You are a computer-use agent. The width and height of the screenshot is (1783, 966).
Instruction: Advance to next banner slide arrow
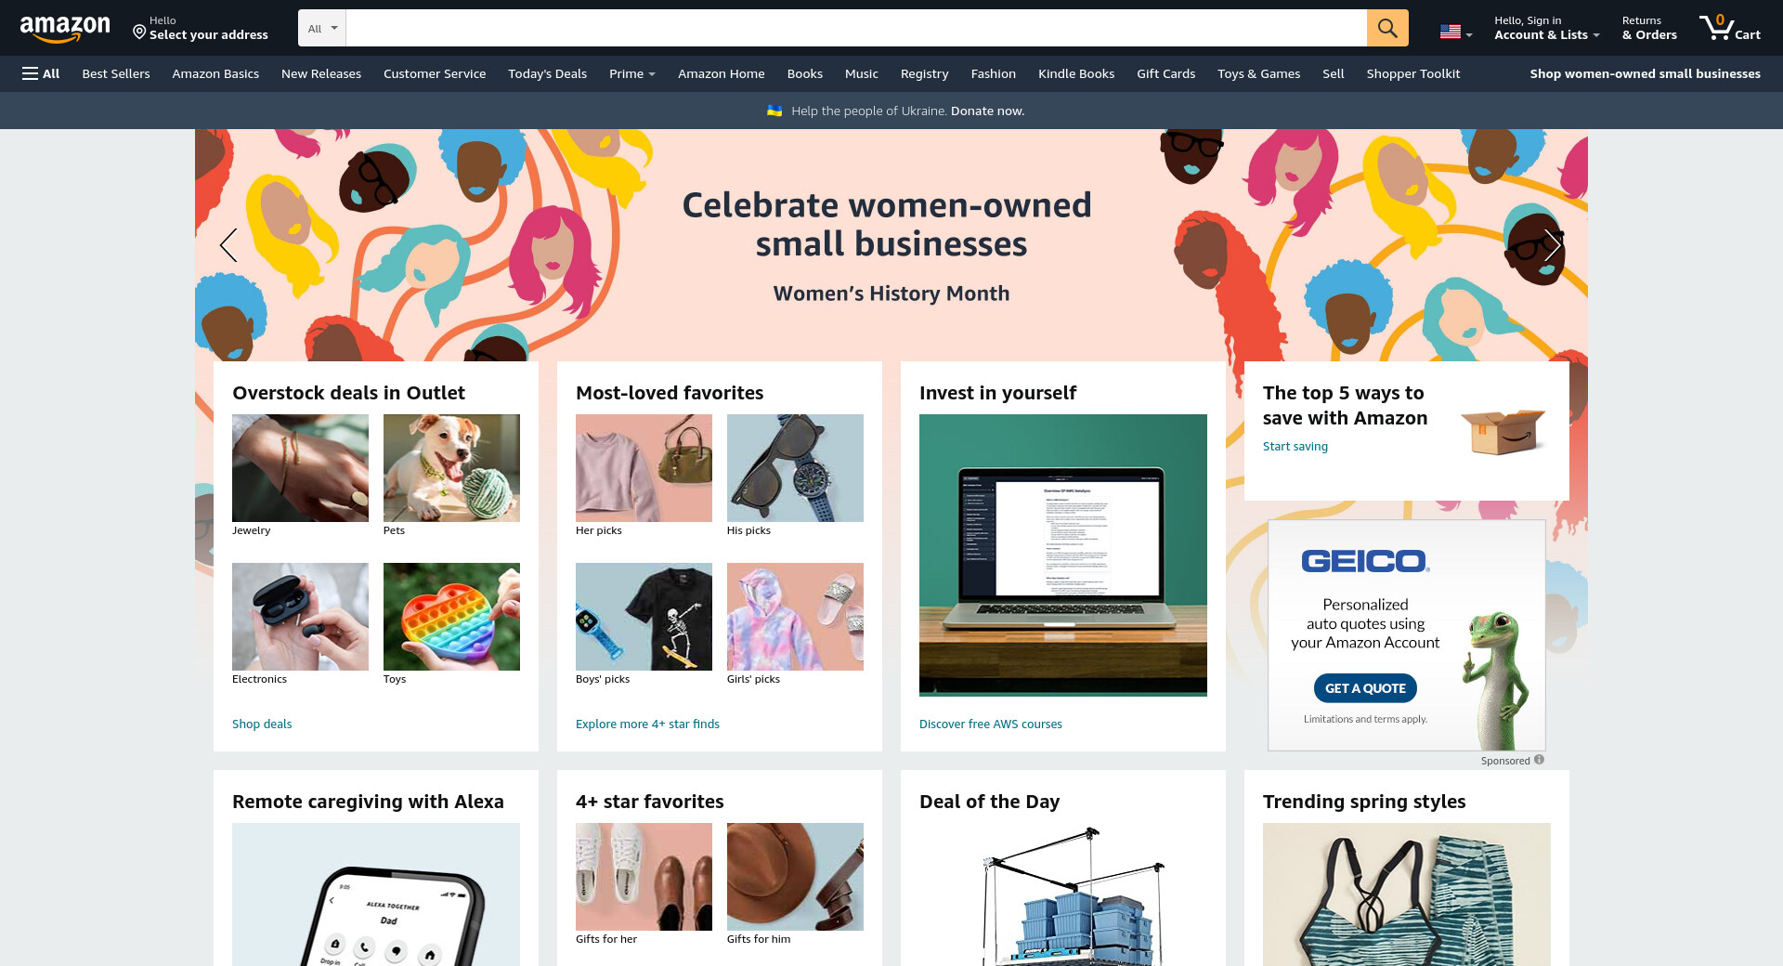(x=1553, y=245)
